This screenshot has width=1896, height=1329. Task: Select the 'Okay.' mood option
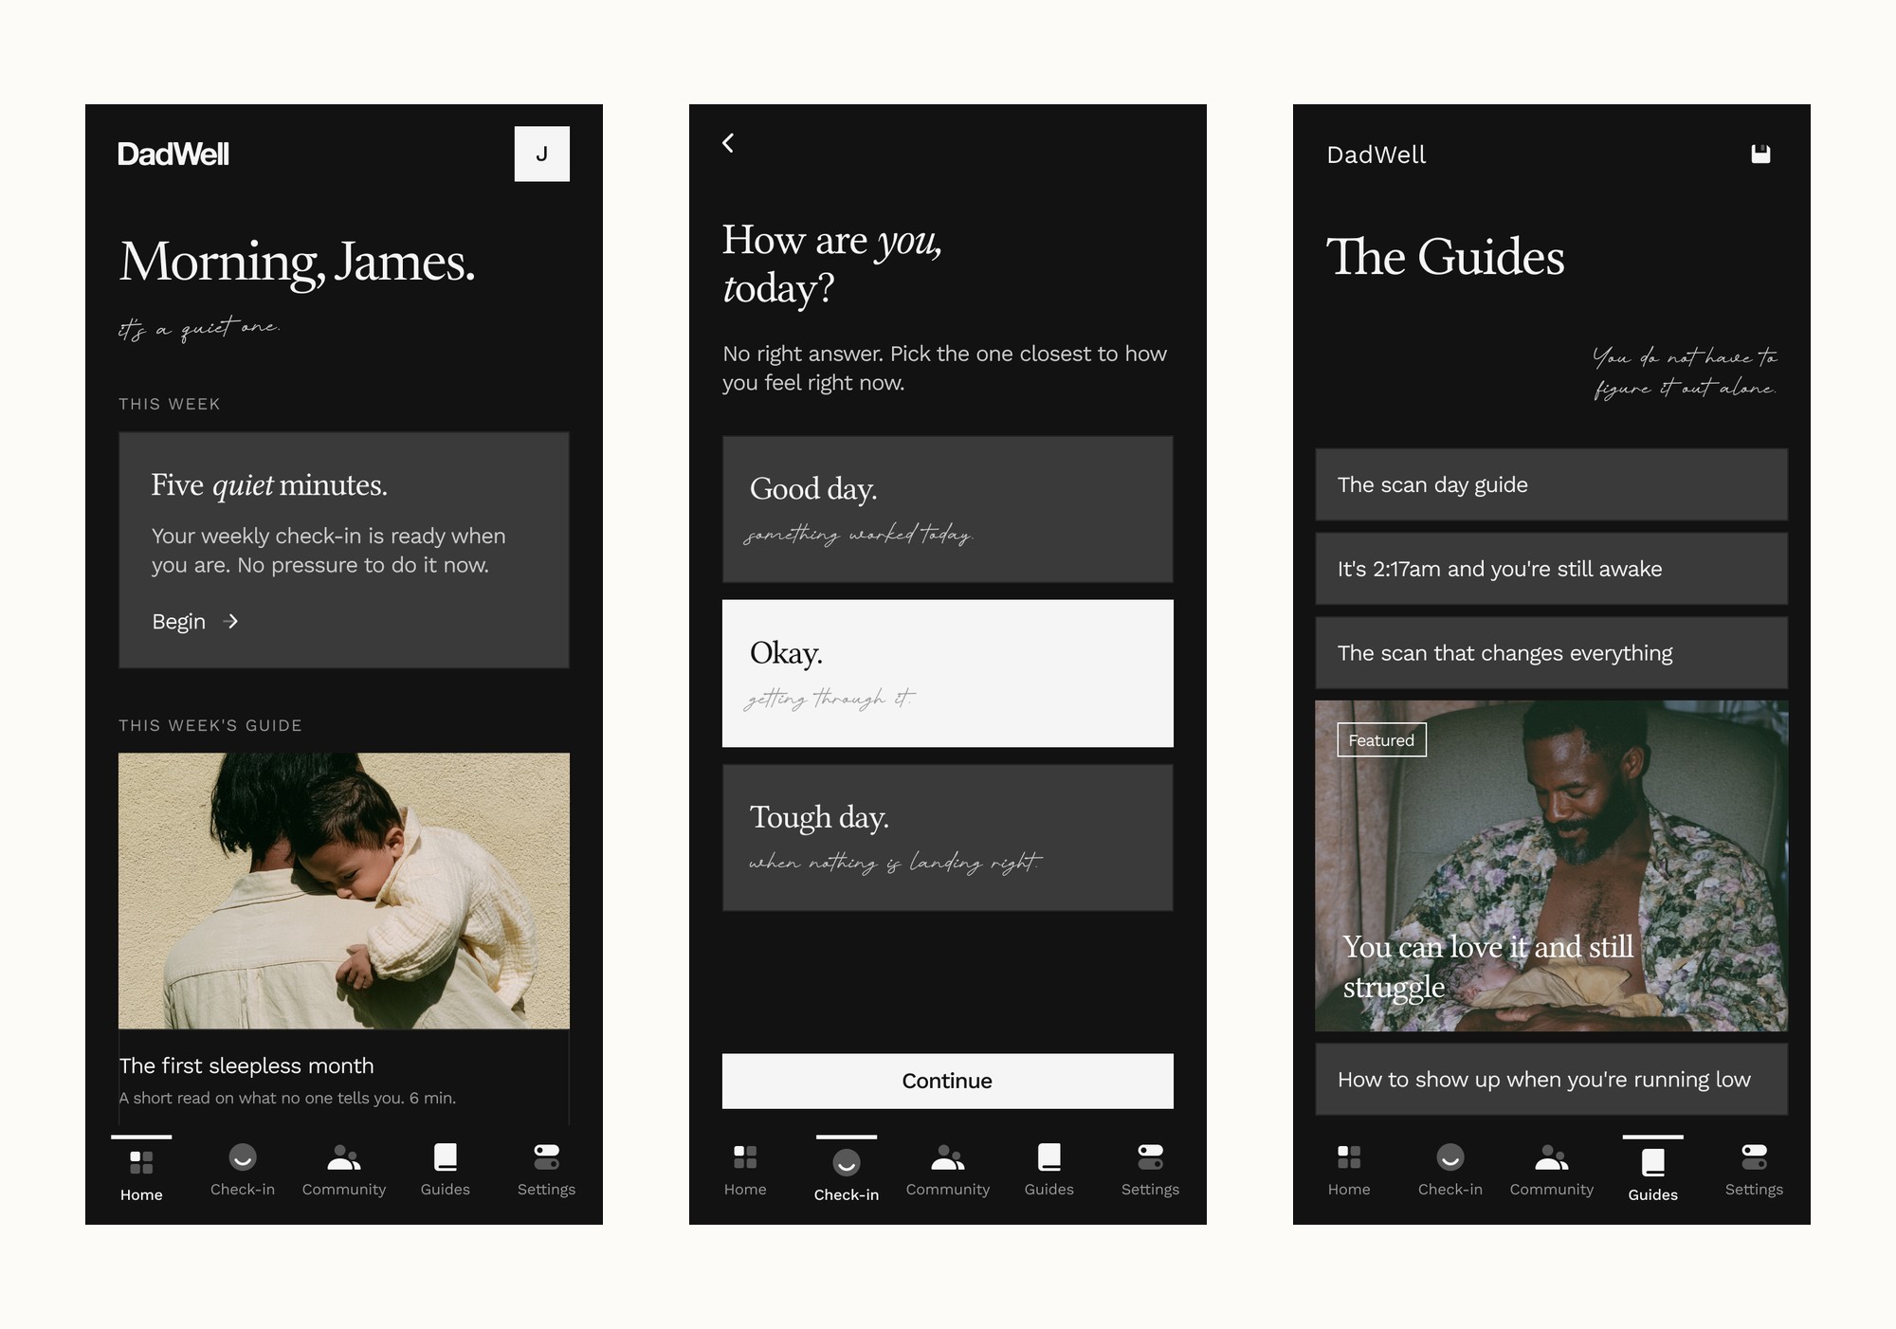948,673
